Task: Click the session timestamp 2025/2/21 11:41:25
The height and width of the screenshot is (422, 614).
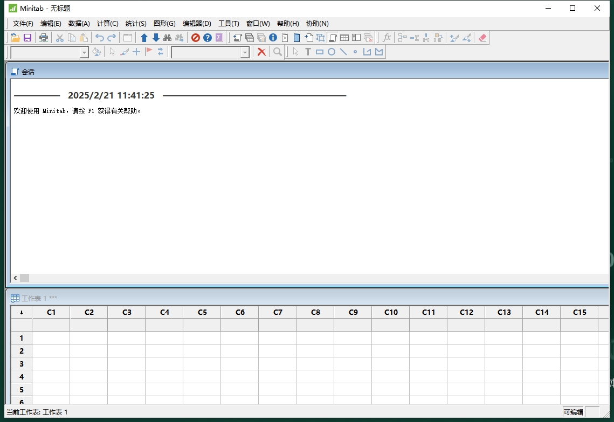Action: coord(111,95)
